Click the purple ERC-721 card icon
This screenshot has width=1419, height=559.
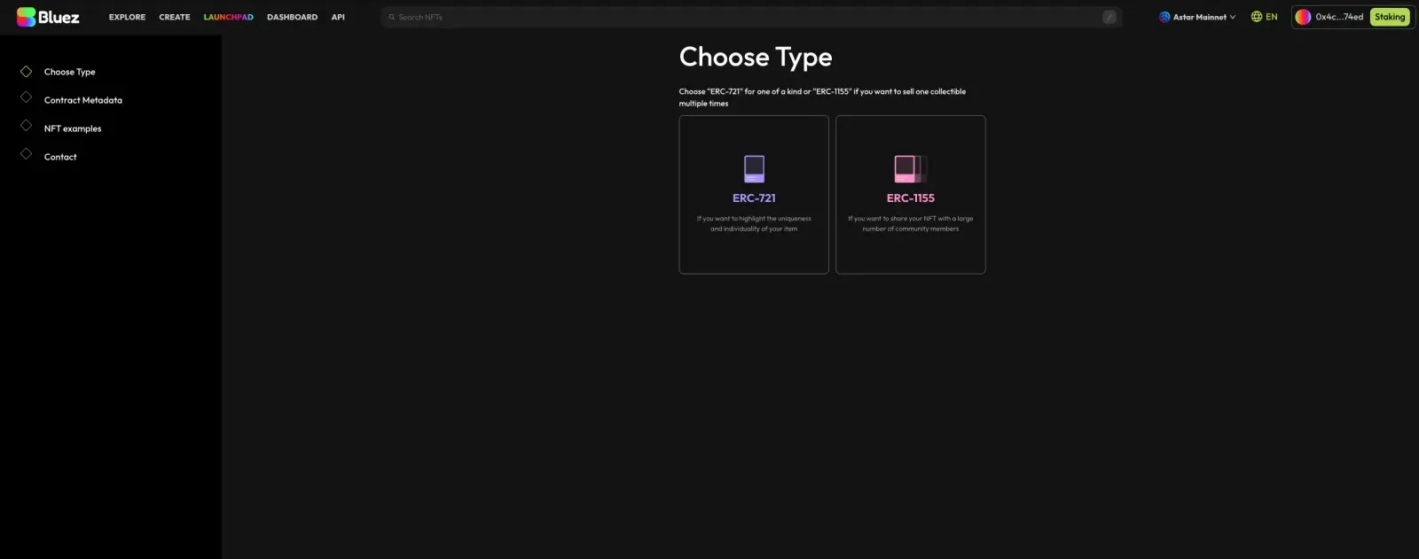pos(754,168)
